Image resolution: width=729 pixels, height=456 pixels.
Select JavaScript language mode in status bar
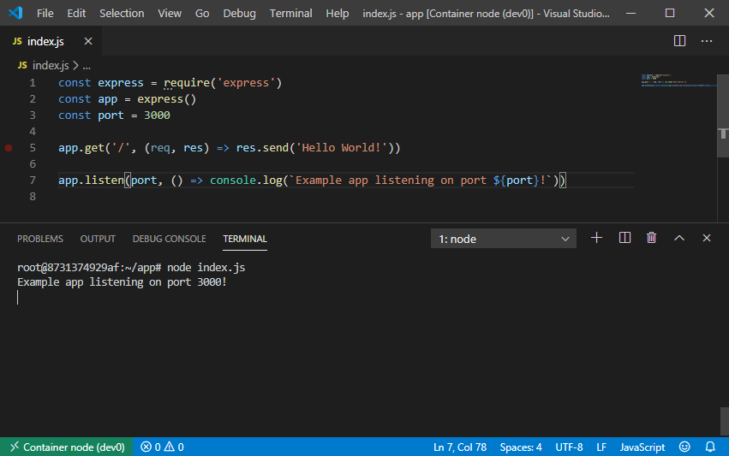tap(642, 447)
